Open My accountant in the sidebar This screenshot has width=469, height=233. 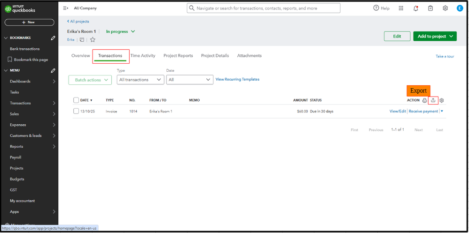[23, 201]
